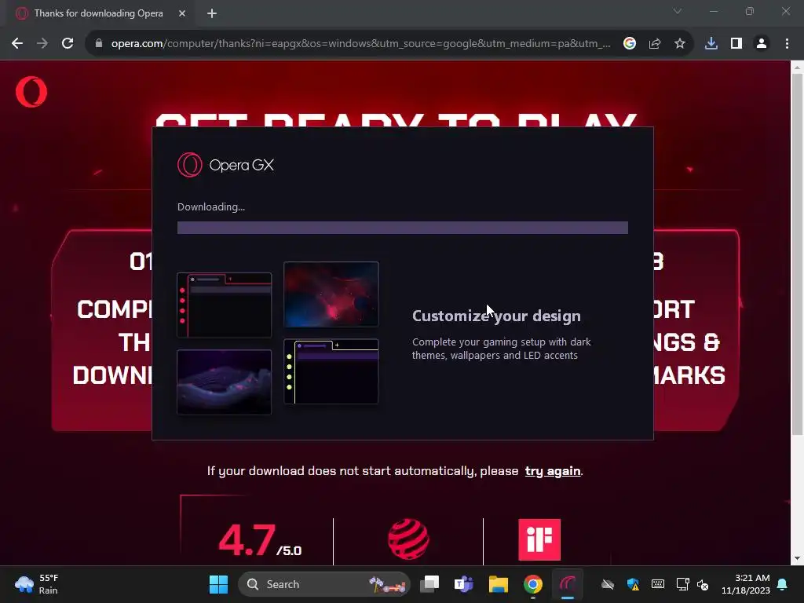Open the clock showing 3:21 AM
The height and width of the screenshot is (603, 804).
(x=746, y=584)
